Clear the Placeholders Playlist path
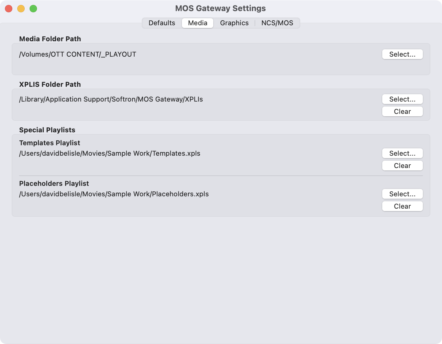 click(402, 206)
